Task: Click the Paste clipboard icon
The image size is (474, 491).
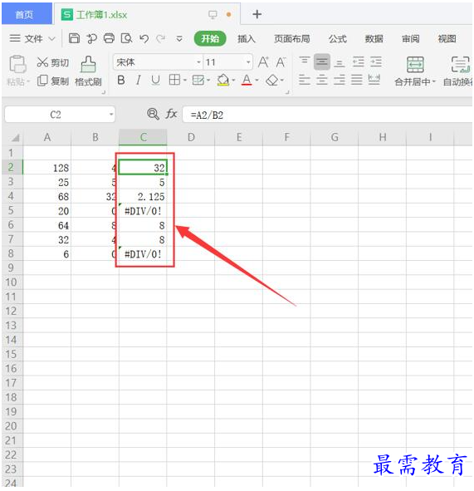Action: pos(17,64)
